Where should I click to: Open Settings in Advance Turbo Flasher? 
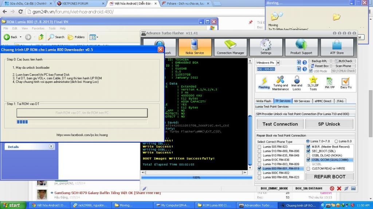pos(266,47)
